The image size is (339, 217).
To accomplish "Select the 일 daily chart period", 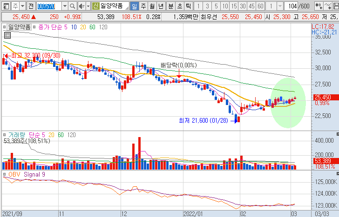I will (135, 6).
